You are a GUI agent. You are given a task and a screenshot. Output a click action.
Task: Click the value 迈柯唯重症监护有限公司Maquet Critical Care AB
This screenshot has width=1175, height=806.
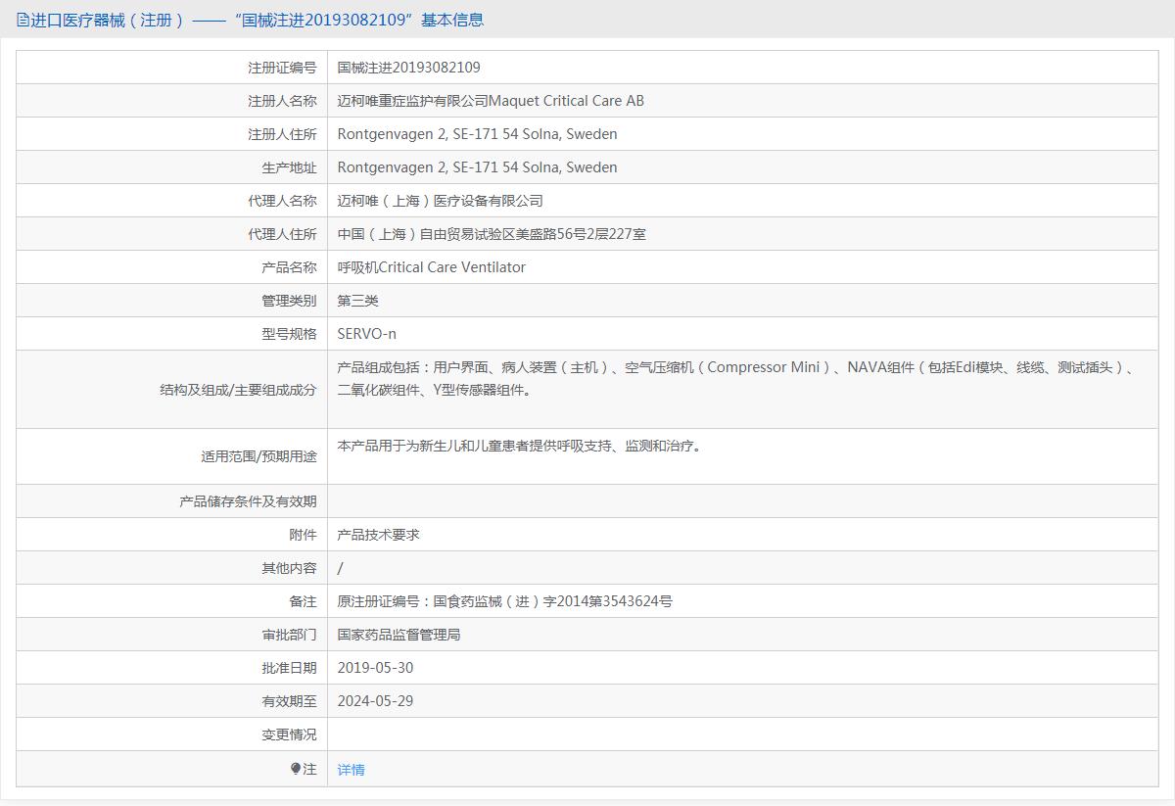491,101
